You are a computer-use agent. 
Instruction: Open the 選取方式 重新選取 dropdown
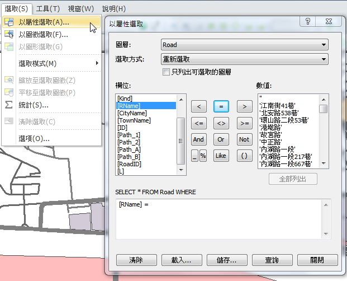245,59
